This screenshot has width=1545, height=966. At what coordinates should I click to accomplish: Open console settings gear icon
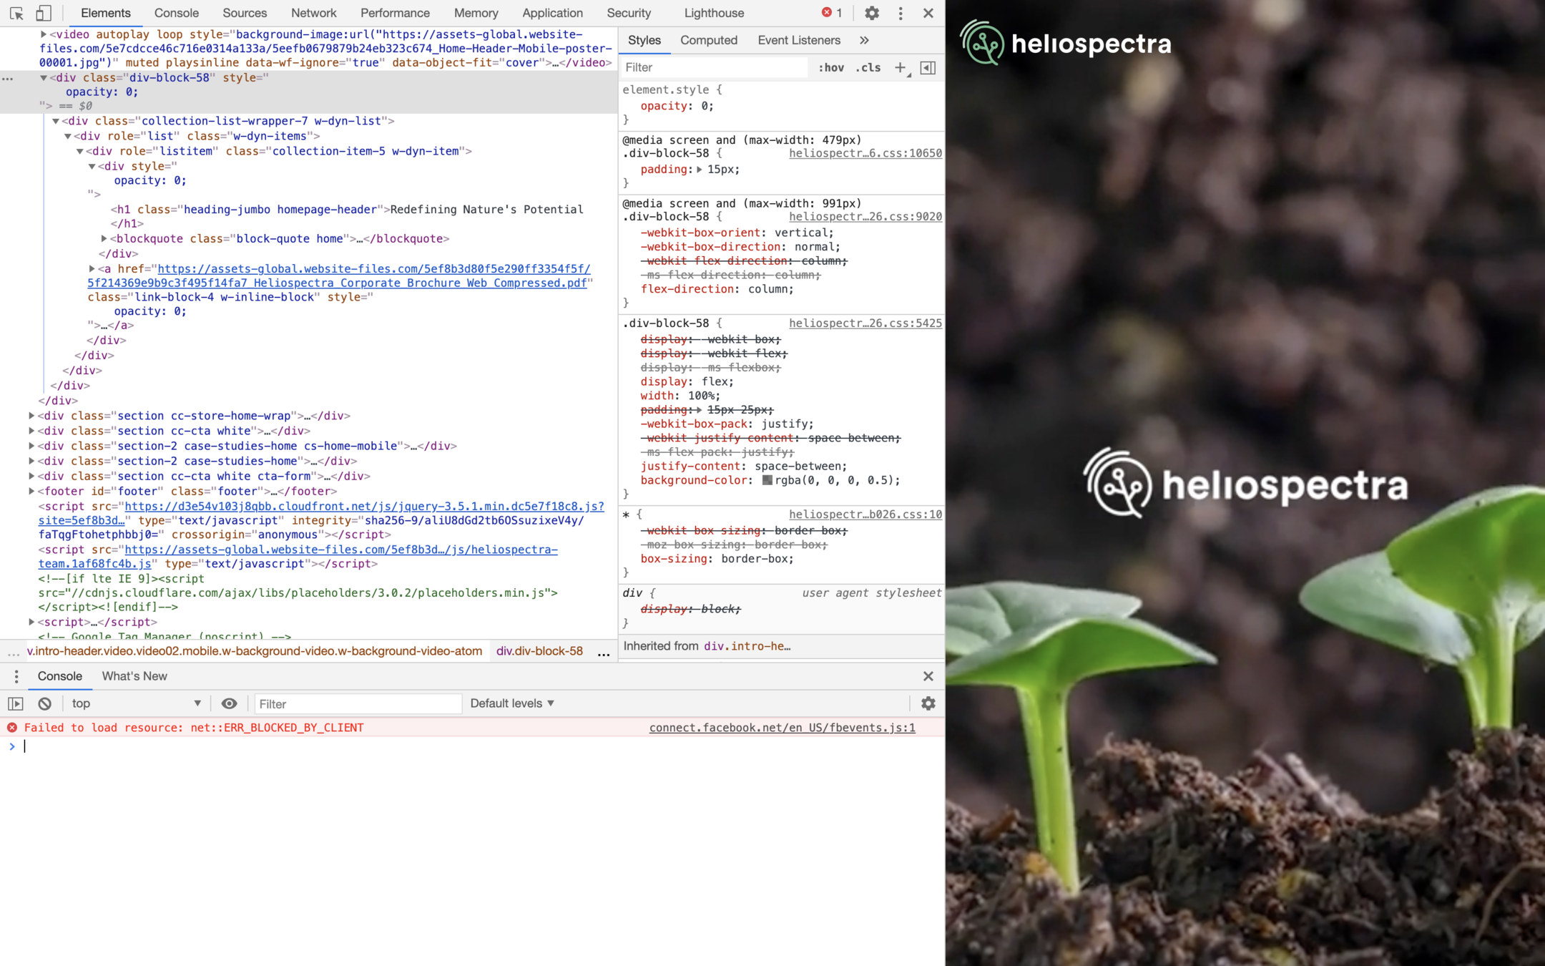(928, 703)
